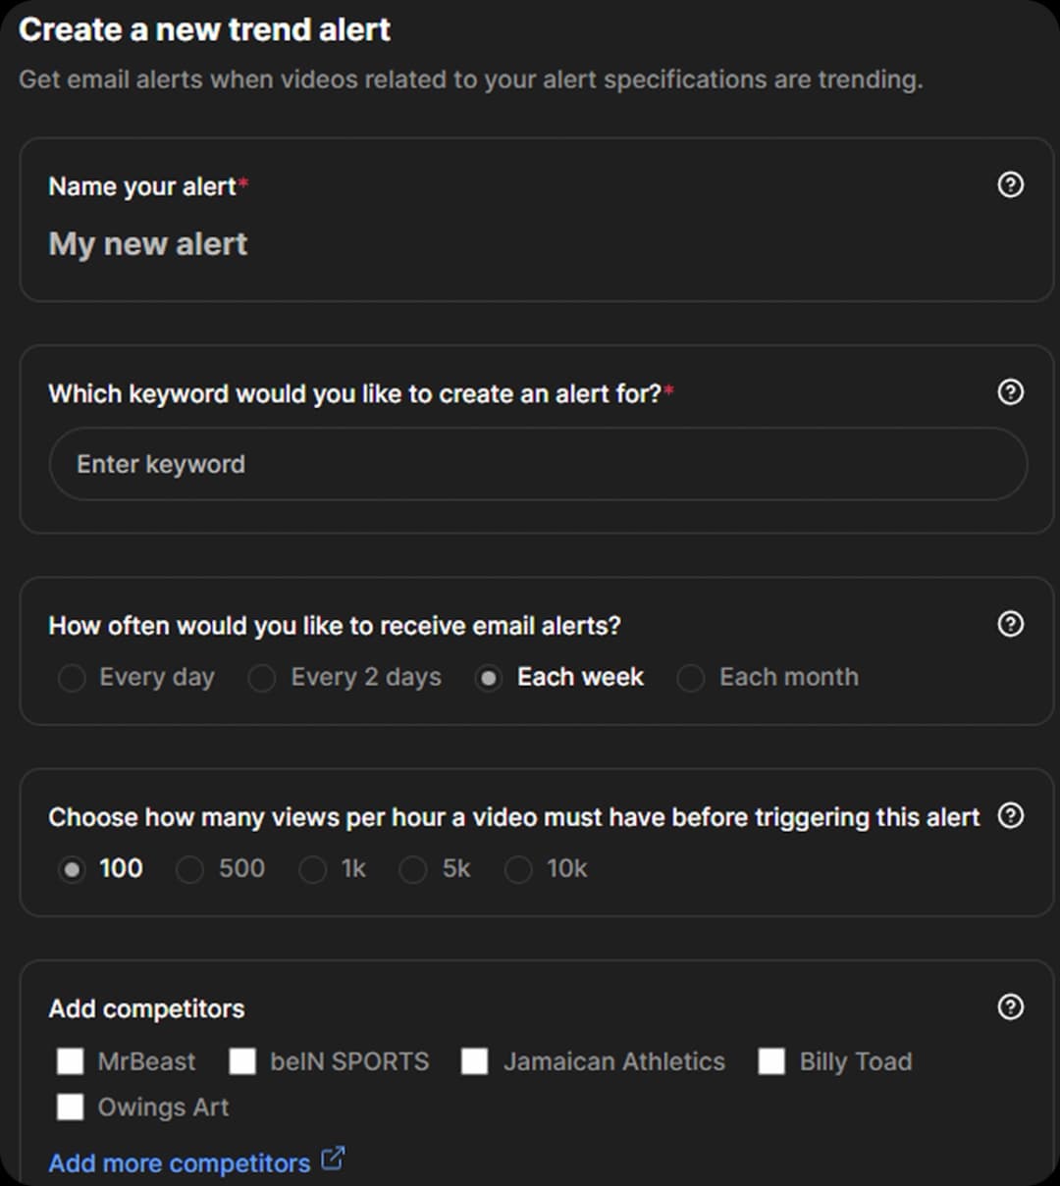Open help for views per hour
Image resolution: width=1060 pixels, height=1186 pixels.
pos(1010,816)
